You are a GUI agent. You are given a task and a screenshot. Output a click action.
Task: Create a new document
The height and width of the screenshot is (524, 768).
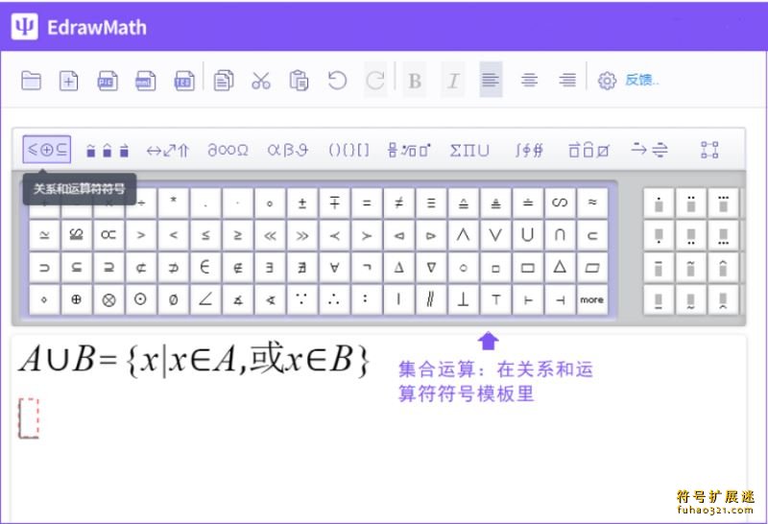click(x=69, y=81)
